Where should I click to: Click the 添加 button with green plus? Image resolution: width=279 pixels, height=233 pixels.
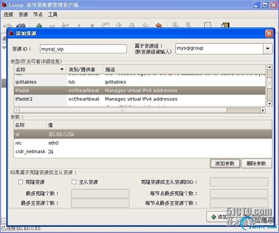[x=223, y=217]
